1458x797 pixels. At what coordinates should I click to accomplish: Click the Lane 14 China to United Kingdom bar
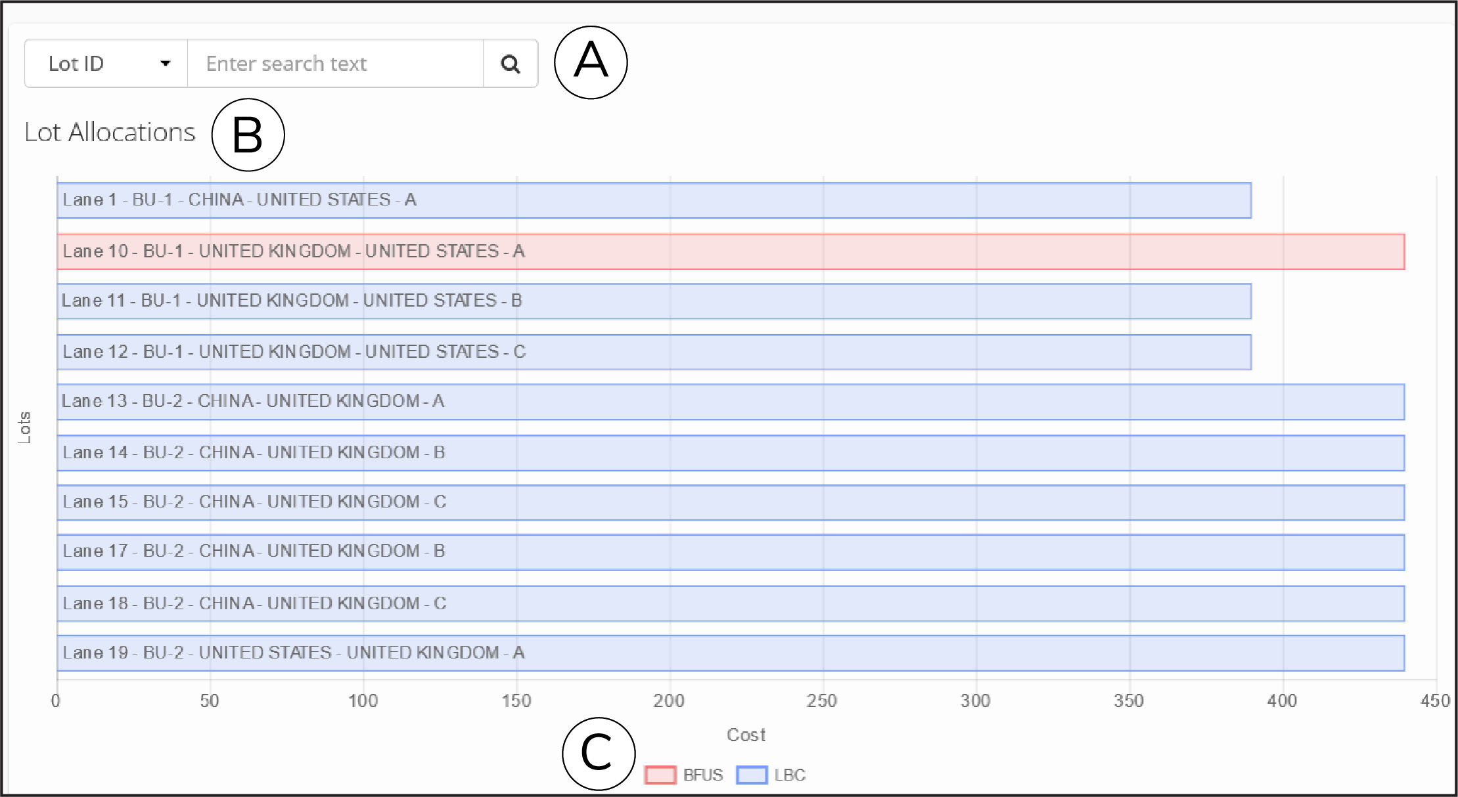coord(731,453)
